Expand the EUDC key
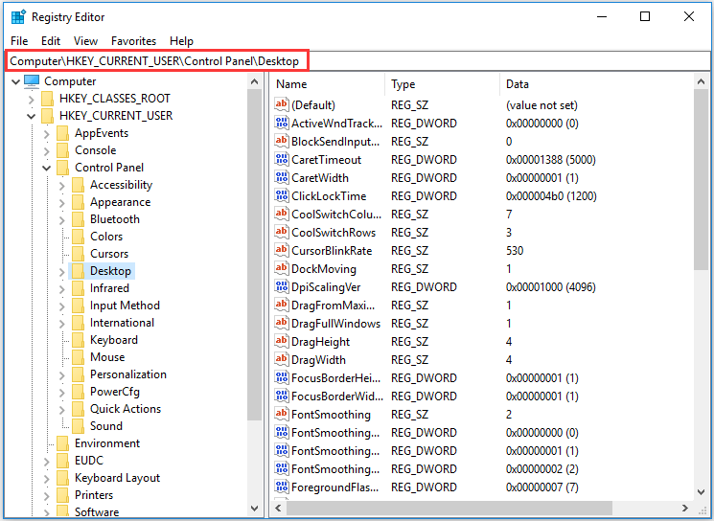714x521 pixels. coord(46,461)
